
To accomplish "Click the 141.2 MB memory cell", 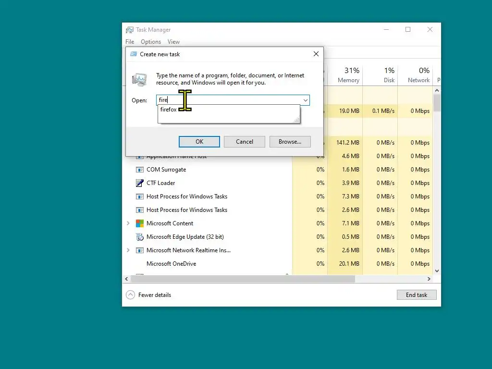I will point(345,143).
